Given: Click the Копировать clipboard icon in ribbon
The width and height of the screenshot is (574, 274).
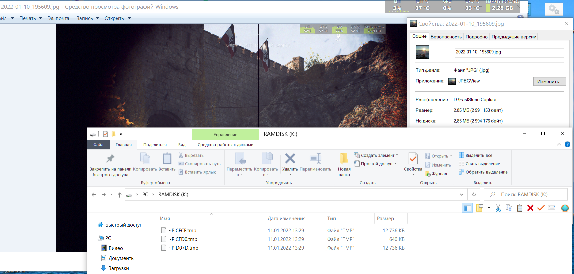Looking at the screenshot, I should pos(145,162).
